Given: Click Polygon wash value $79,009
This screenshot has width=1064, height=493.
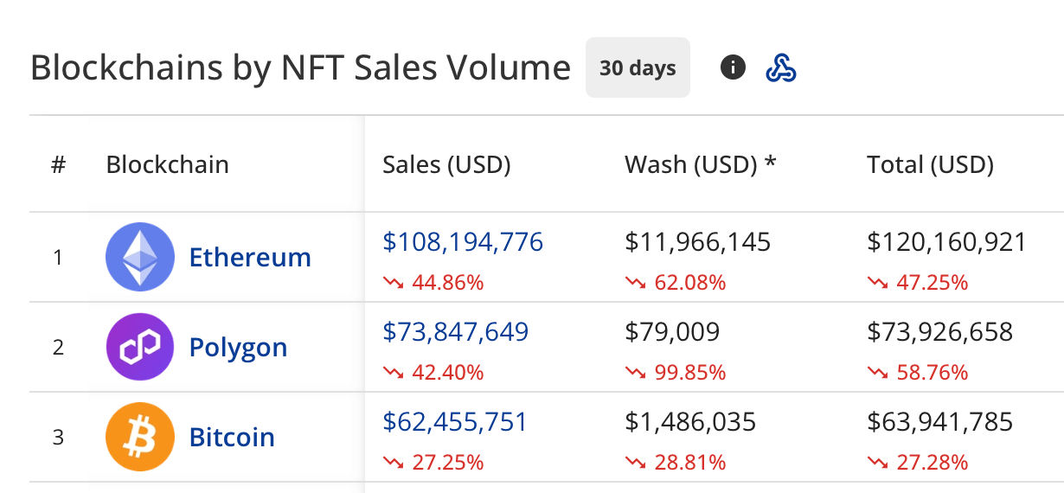Looking at the screenshot, I should click(x=671, y=331).
